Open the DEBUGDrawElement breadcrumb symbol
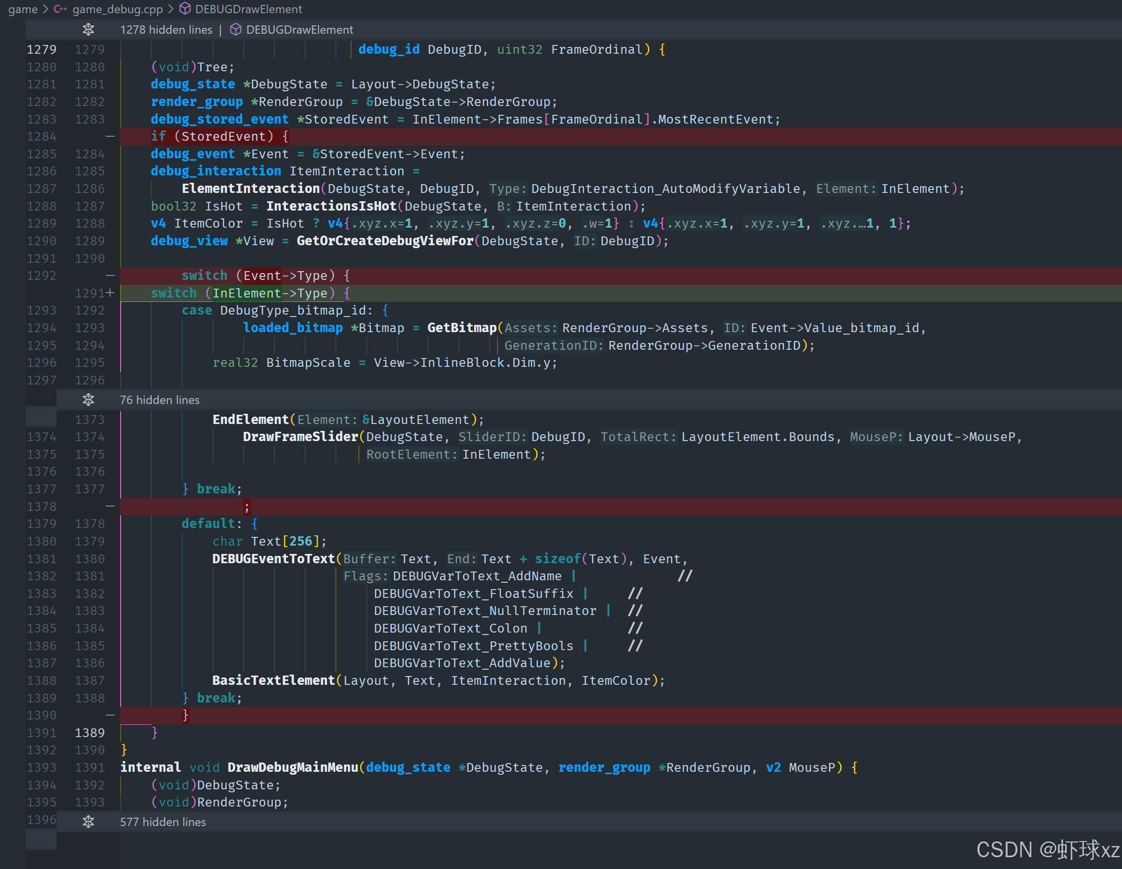1122x869 pixels. coord(249,9)
